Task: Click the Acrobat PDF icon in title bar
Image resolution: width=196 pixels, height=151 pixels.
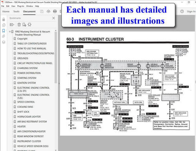Action: pyautogui.click(x=2, y=2)
